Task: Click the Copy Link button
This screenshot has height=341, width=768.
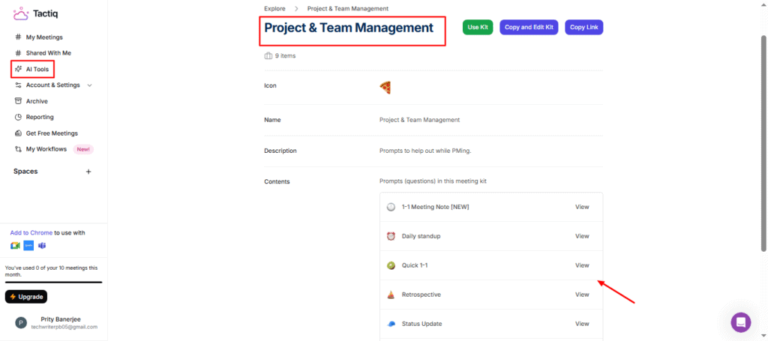Action: (583, 27)
